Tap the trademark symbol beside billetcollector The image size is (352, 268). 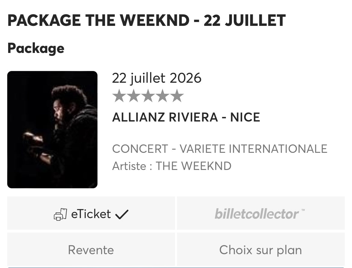[x=303, y=210]
